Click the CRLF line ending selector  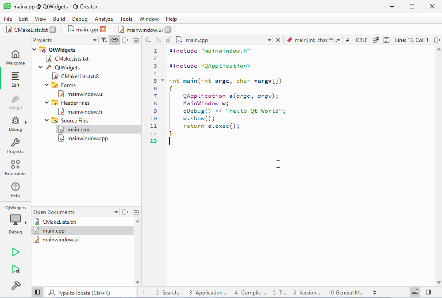pyautogui.click(x=361, y=40)
